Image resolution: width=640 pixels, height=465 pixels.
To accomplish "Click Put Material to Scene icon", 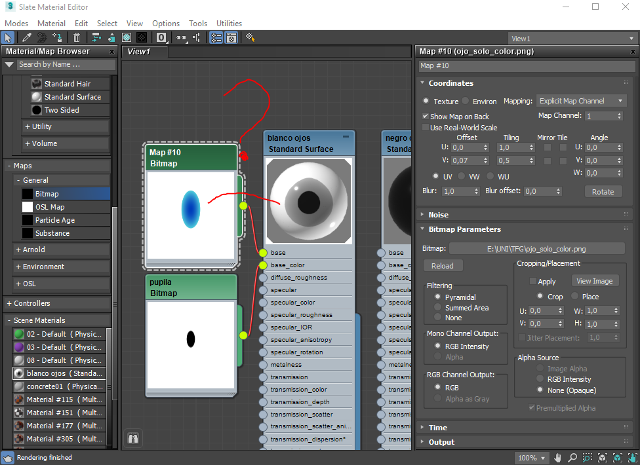I will tap(41, 38).
